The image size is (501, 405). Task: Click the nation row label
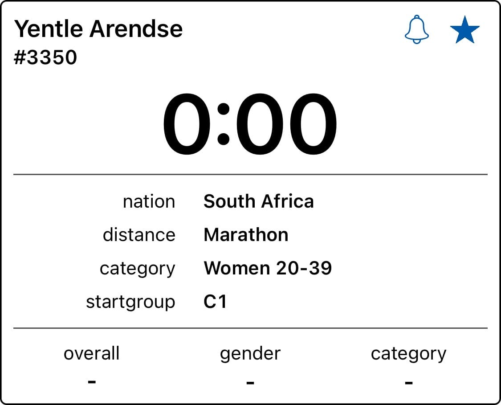(x=149, y=201)
